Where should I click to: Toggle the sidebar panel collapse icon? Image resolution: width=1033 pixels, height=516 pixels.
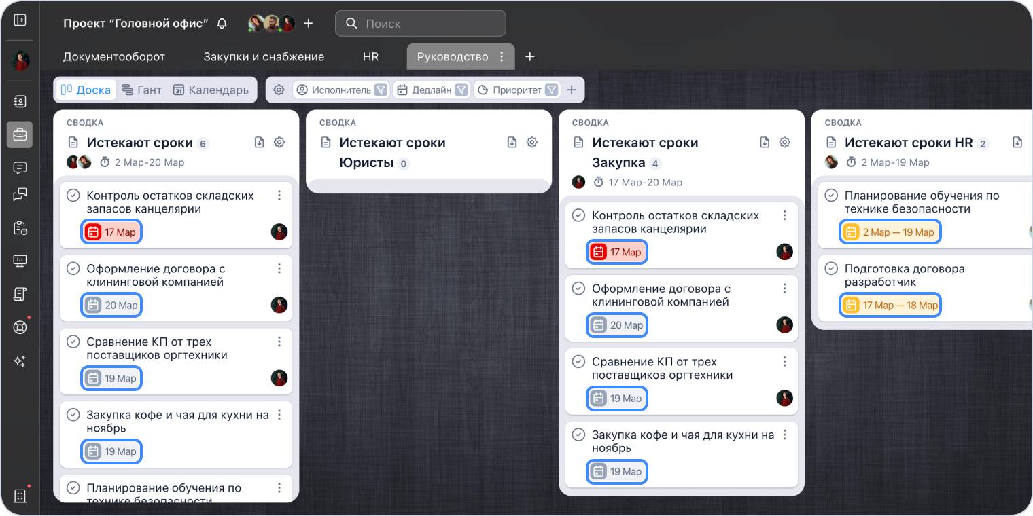(20, 20)
